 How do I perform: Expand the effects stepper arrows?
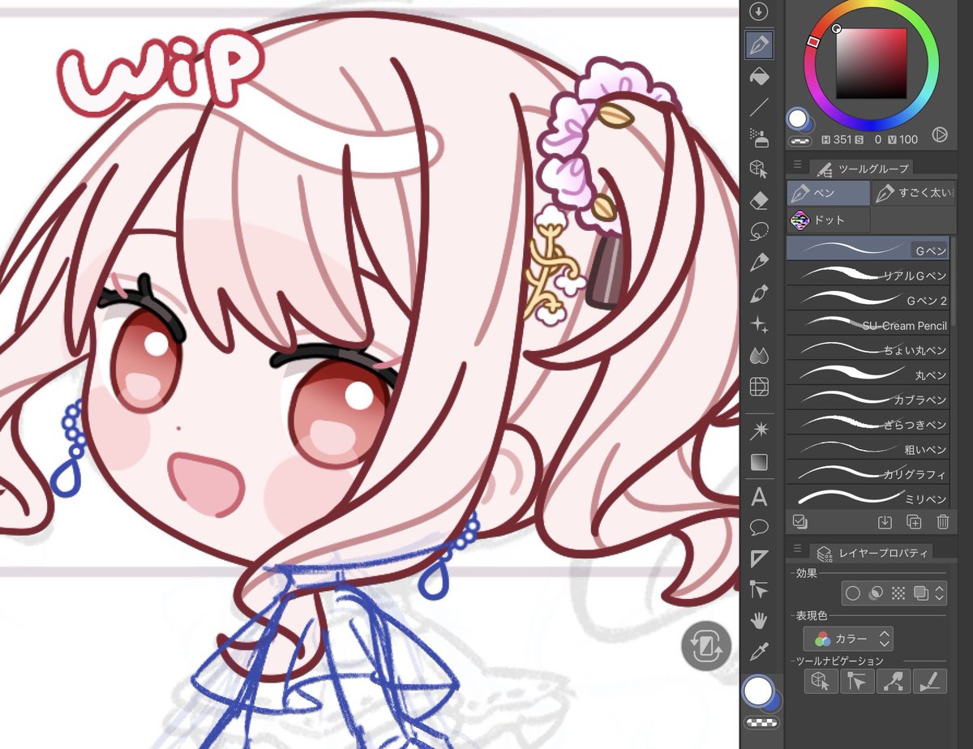(939, 593)
